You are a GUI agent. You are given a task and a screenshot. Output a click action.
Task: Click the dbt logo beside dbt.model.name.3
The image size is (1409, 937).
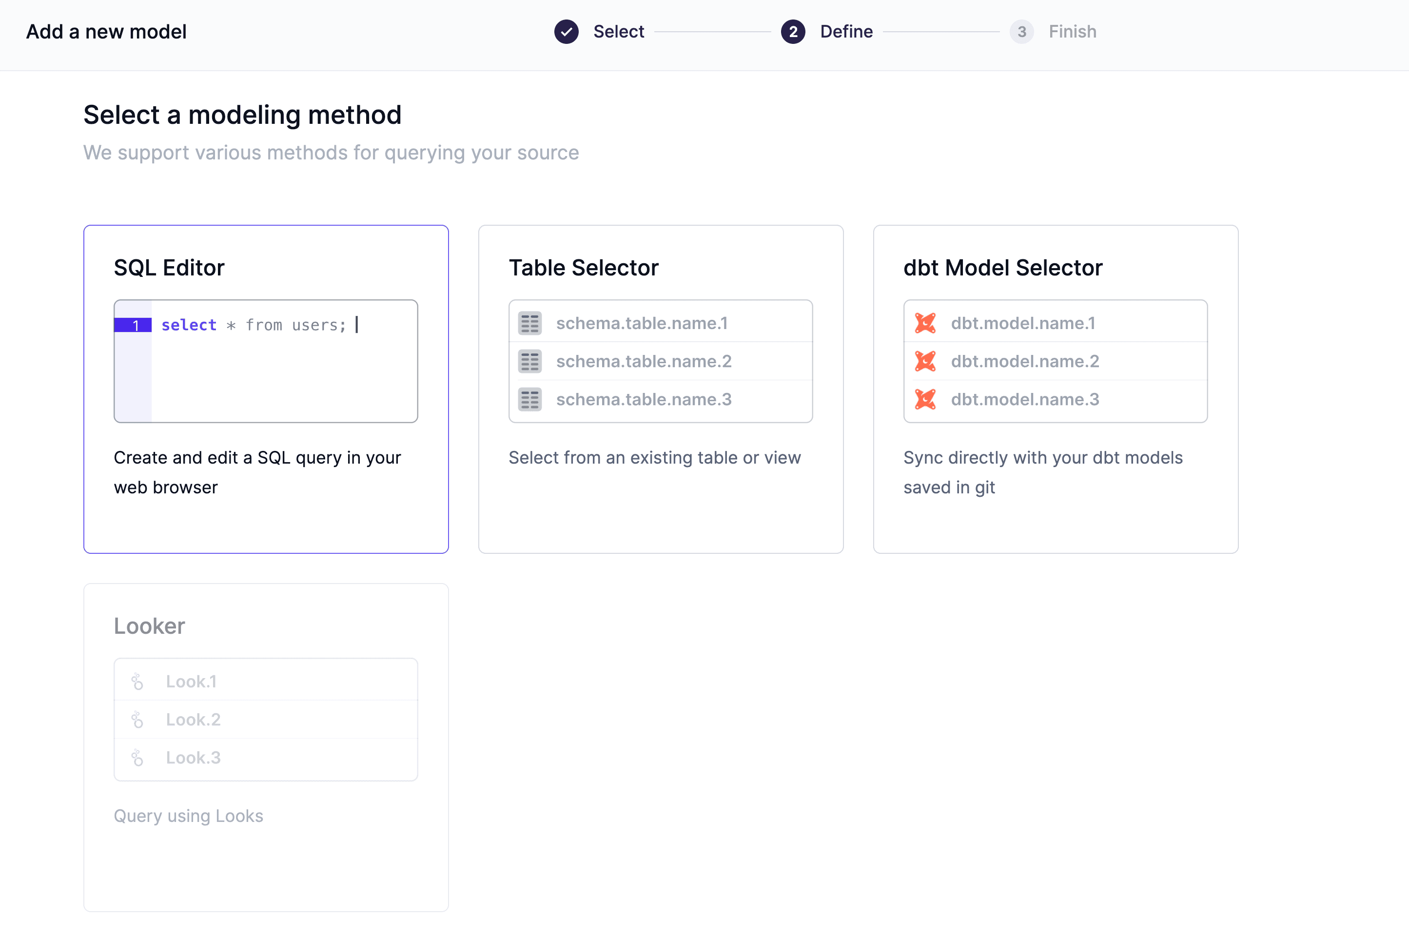coord(925,399)
